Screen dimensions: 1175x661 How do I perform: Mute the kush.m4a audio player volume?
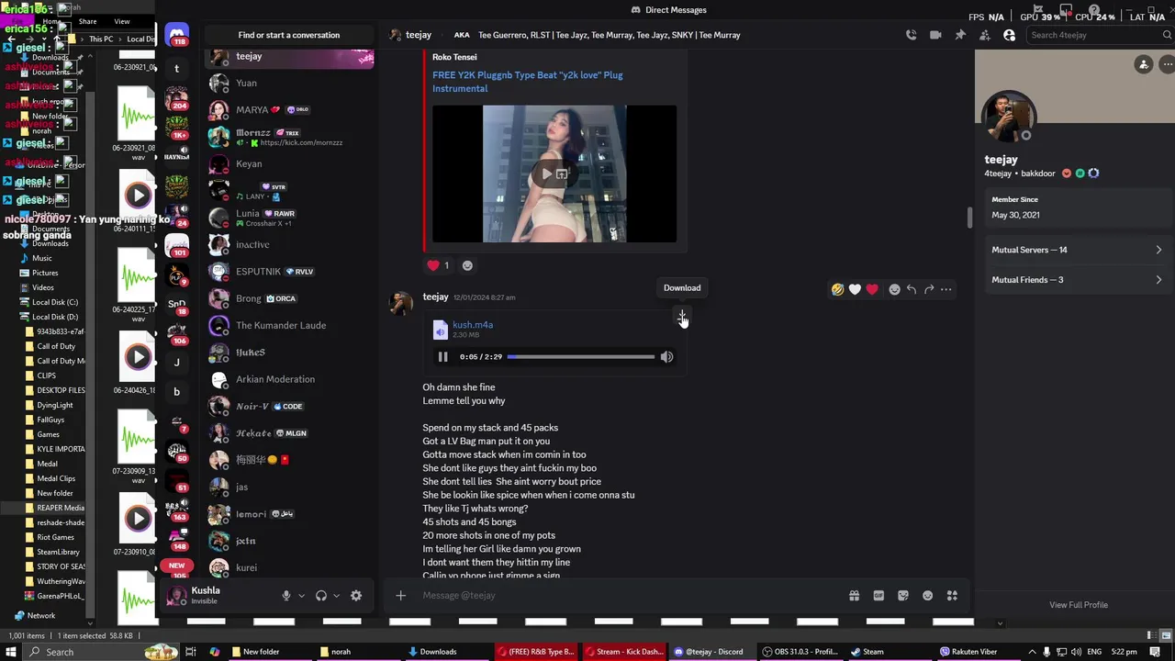[x=666, y=357]
